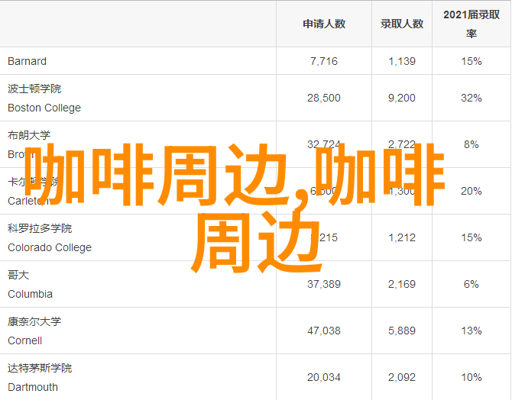
Task: Click Colorado College's 1,212 admitted value
Action: click(x=402, y=237)
